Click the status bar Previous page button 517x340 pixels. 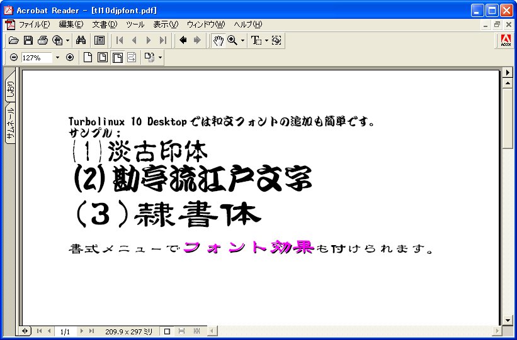(49, 331)
